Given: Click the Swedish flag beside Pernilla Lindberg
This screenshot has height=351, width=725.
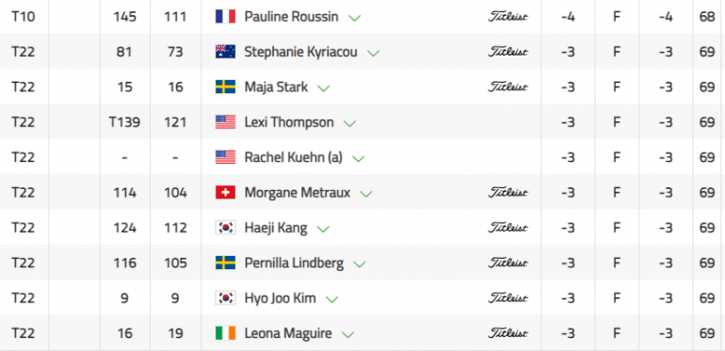Looking at the screenshot, I should click(x=225, y=263).
